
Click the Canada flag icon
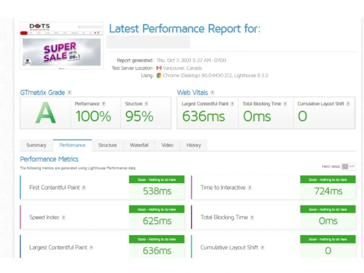tap(159, 68)
